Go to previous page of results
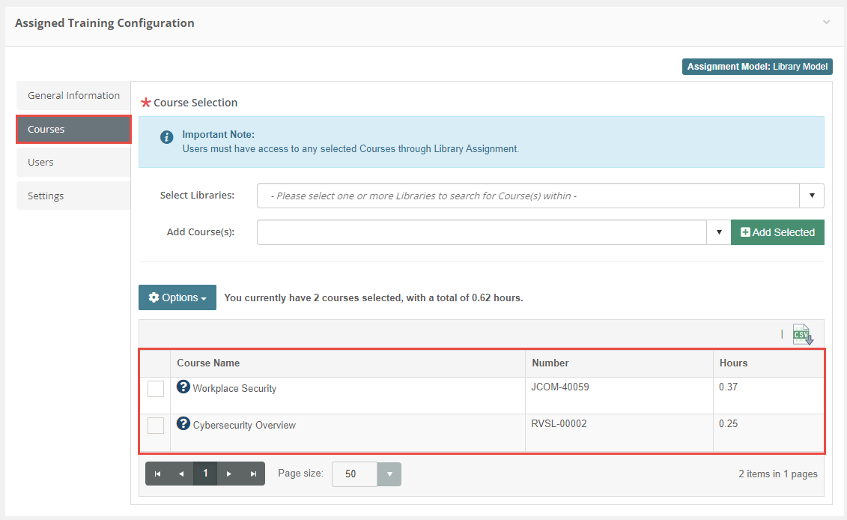The width and height of the screenshot is (847, 520). 181,474
